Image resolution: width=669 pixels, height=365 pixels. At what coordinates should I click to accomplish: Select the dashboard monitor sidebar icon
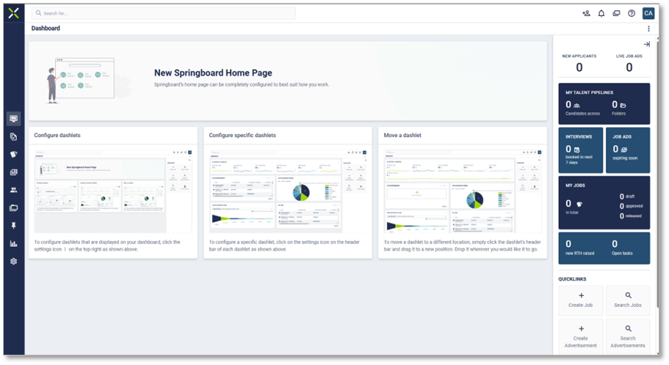(x=13, y=119)
